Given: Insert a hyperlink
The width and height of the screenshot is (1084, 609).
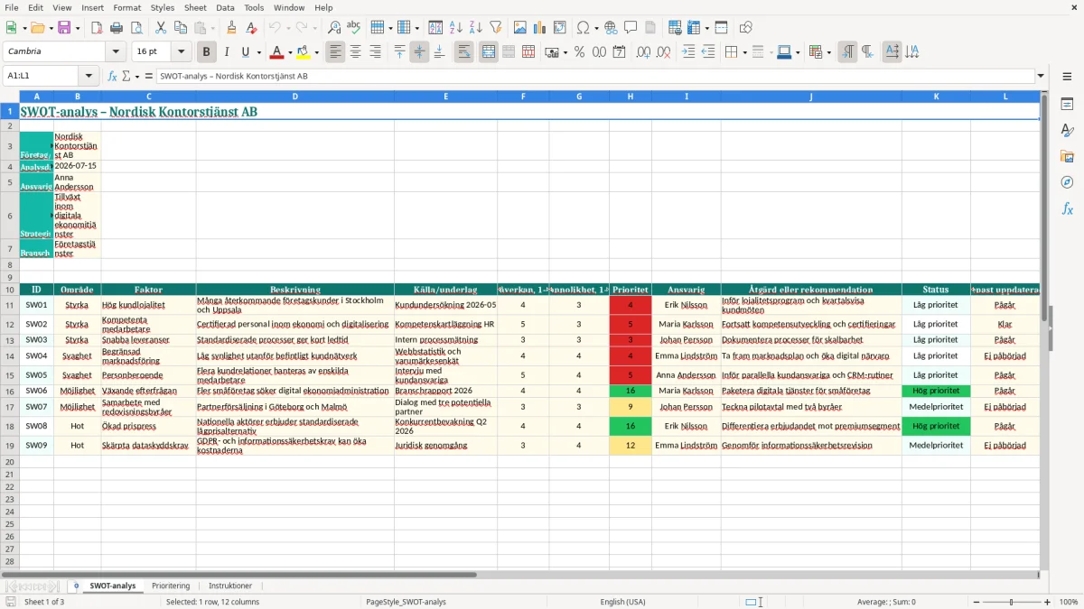Looking at the screenshot, I should (x=611, y=28).
